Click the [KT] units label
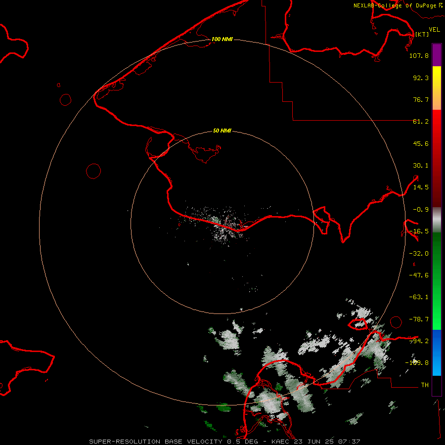The image size is (445, 445). 422,34
